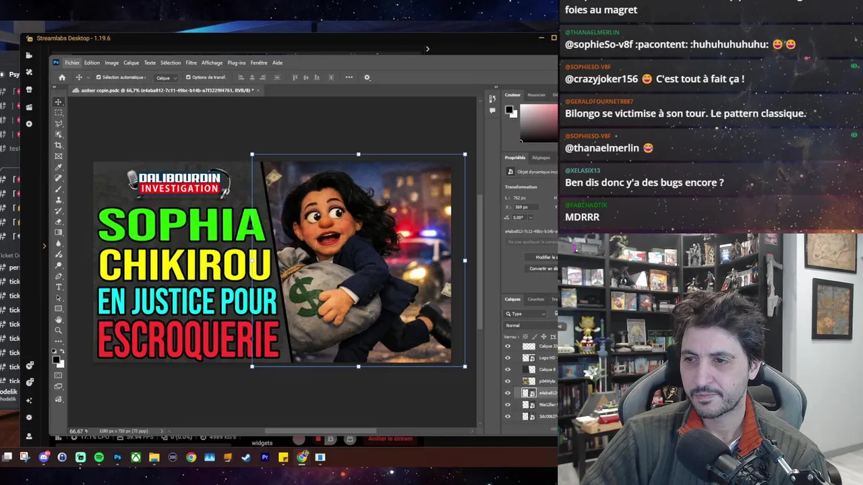This screenshot has width=863, height=485.
Task: Select the Pen tool
Action: point(58,277)
